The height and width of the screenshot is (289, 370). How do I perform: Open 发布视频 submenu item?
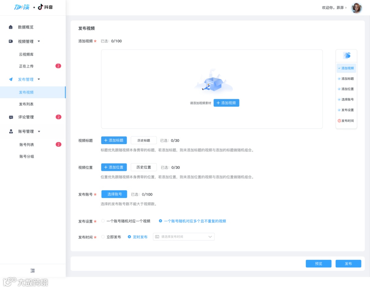pos(33,92)
